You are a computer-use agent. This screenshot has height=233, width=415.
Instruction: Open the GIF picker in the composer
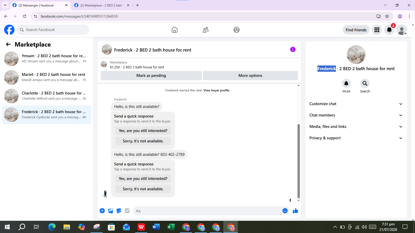tap(127, 211)
